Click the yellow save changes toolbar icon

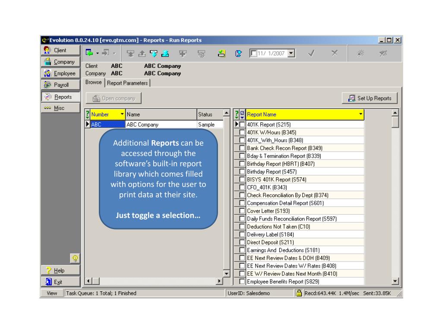click(221, 53)
